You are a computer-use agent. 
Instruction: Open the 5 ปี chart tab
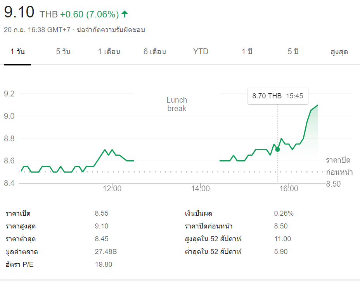pyautogui.click(x=293, y=52)
